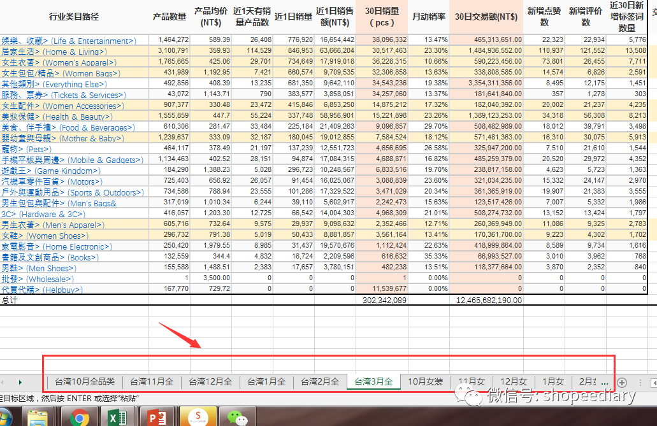The image size is (657, 426).
Task: Open the Food & Beverages category link
Action: (68, 127)
